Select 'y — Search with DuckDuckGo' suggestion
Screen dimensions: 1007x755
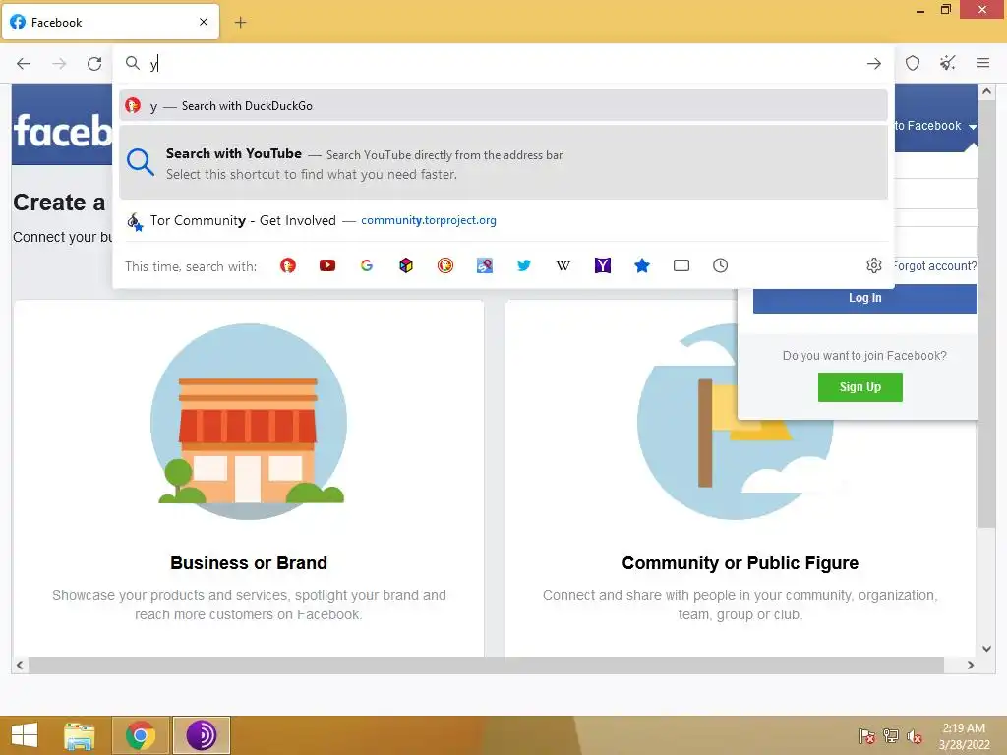[503, 106]
